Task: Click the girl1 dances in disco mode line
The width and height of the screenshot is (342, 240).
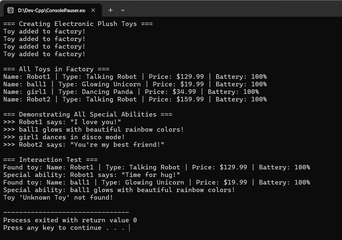Action: pos(64,137)
